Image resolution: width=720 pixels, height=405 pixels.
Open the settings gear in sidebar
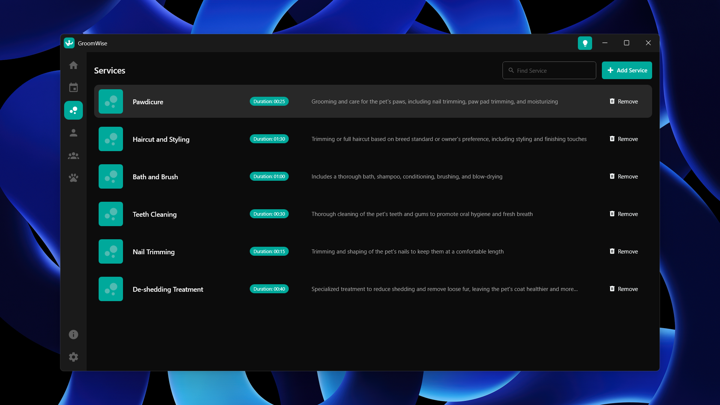(x=73, y=357)
